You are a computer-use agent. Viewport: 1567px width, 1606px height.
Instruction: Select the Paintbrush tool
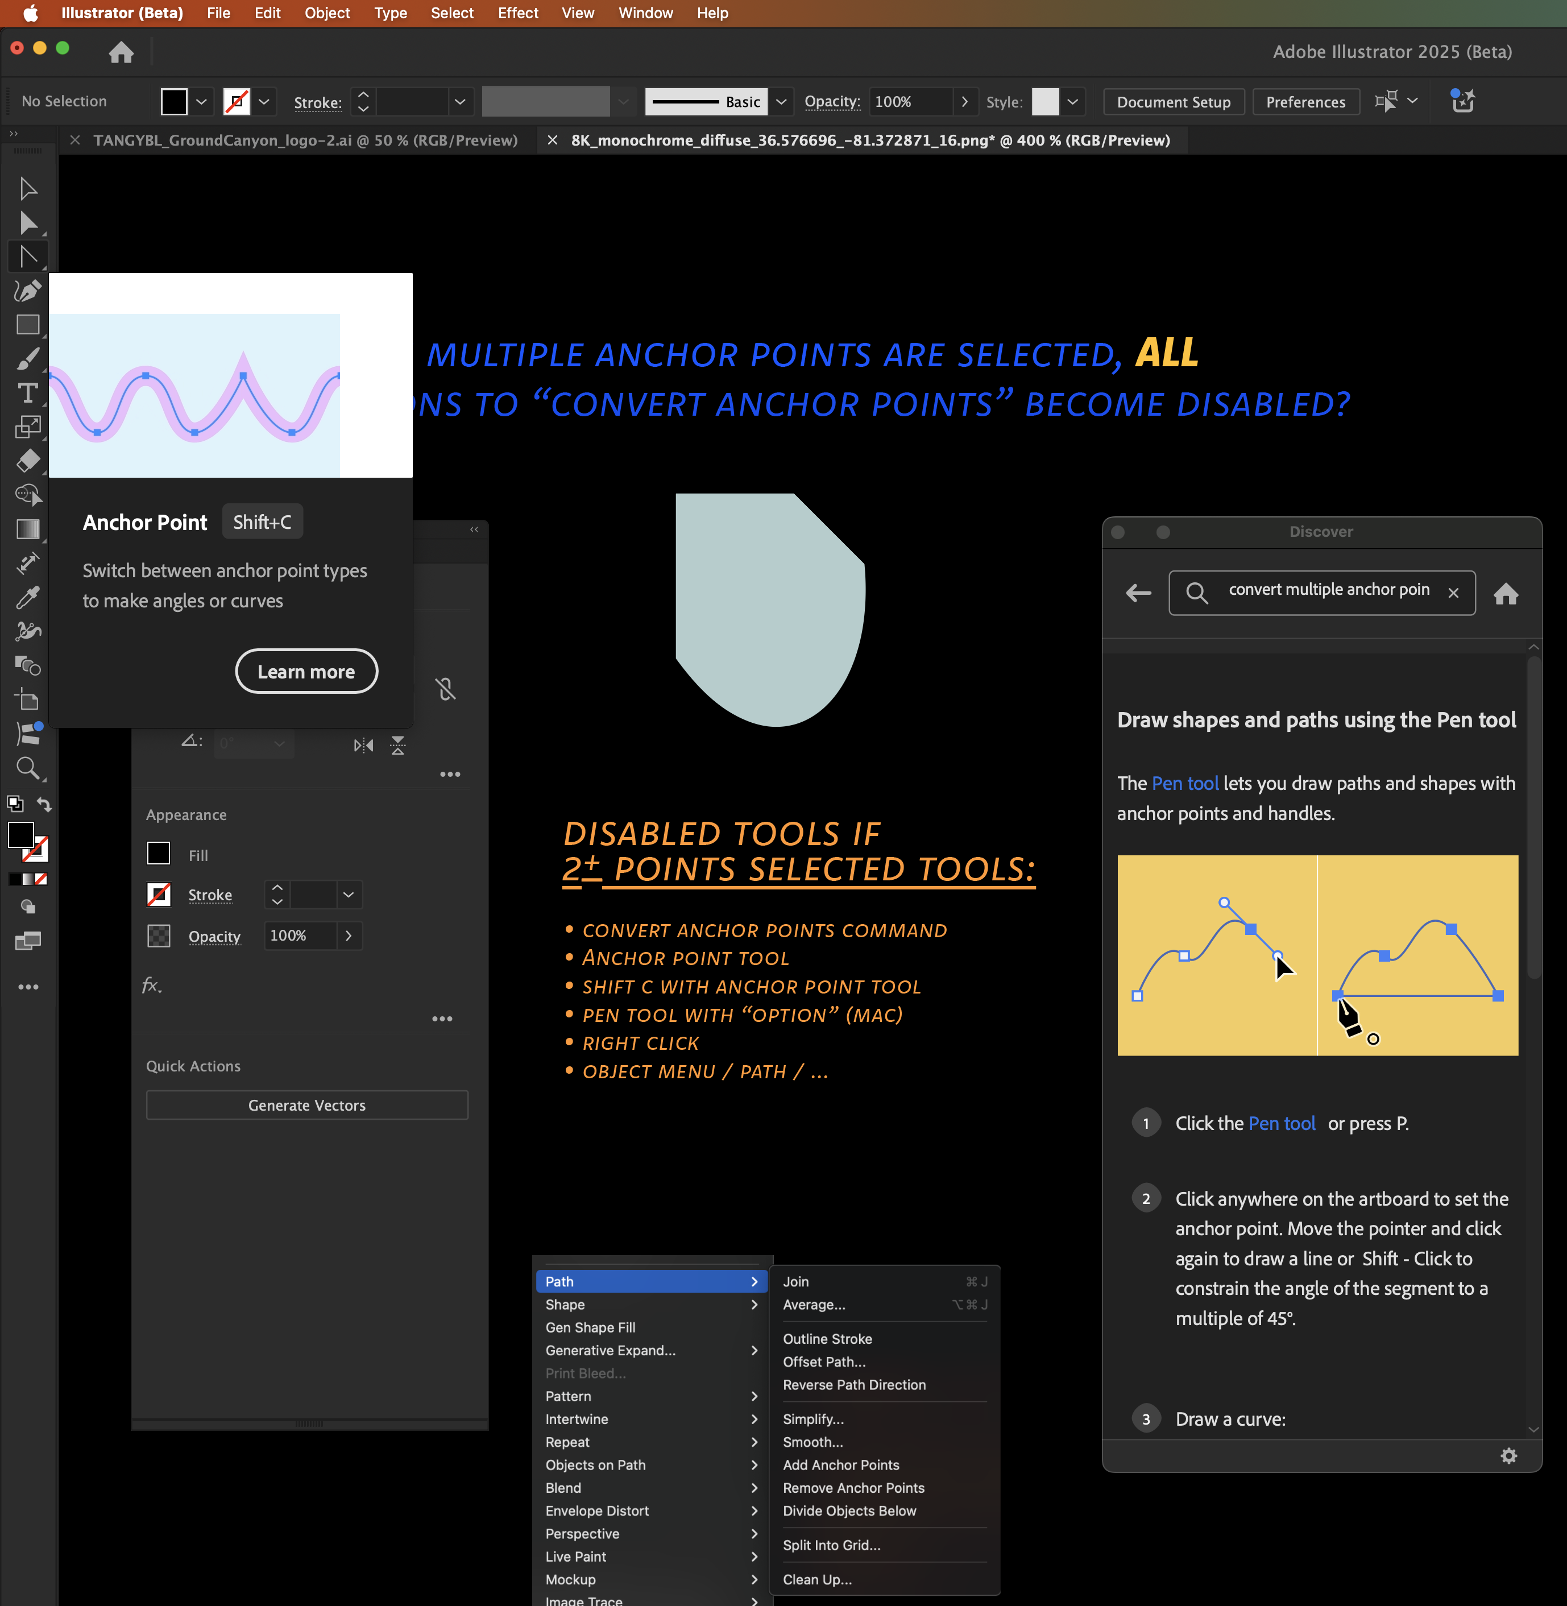[x=28, y=359]
